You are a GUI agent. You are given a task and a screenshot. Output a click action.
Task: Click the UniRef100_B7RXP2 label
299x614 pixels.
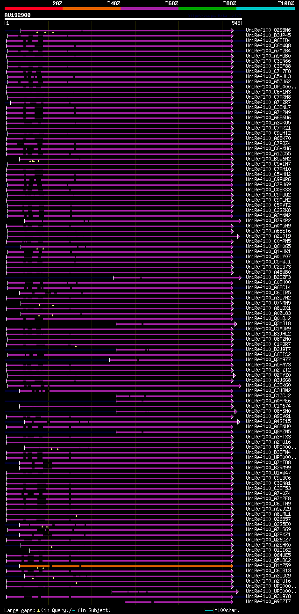pos(268,221)
